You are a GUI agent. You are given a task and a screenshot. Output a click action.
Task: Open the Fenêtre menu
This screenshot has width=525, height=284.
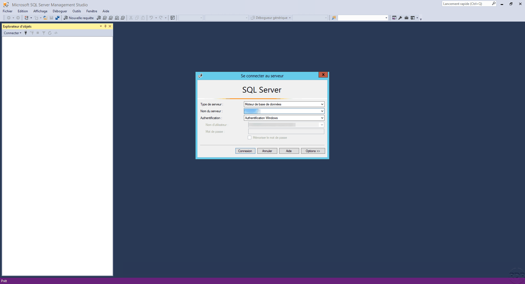click(92, 11)
